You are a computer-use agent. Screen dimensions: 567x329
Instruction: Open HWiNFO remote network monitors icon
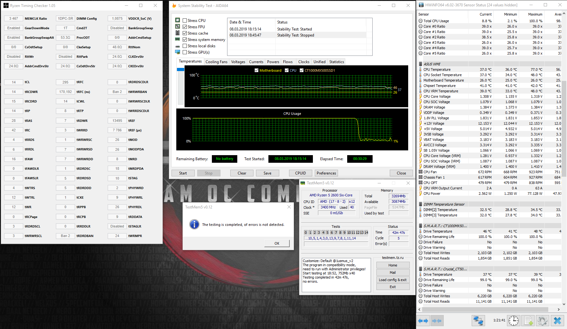pyautogui.click(x=478, y=321)
